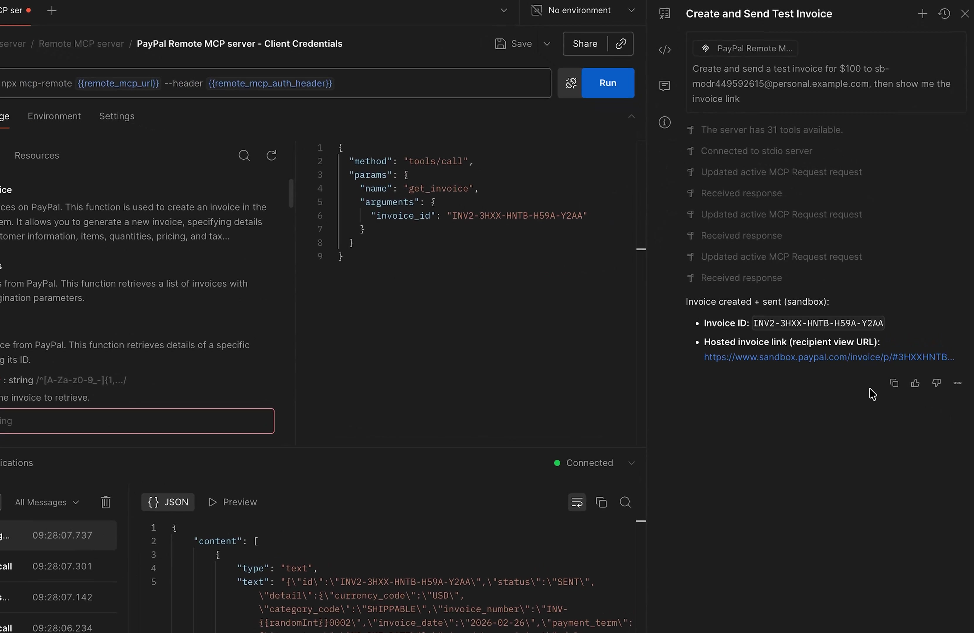Search within the response body
Screen dimensions: 974x633
pyautogui.click(x=625, y=502)
